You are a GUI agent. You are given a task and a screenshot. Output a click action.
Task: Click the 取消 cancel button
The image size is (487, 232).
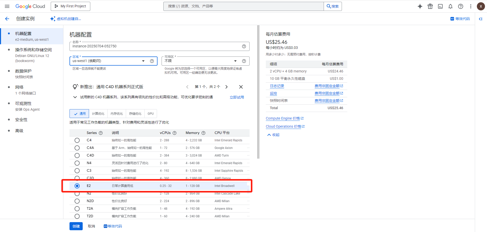[x=91, y=226]
